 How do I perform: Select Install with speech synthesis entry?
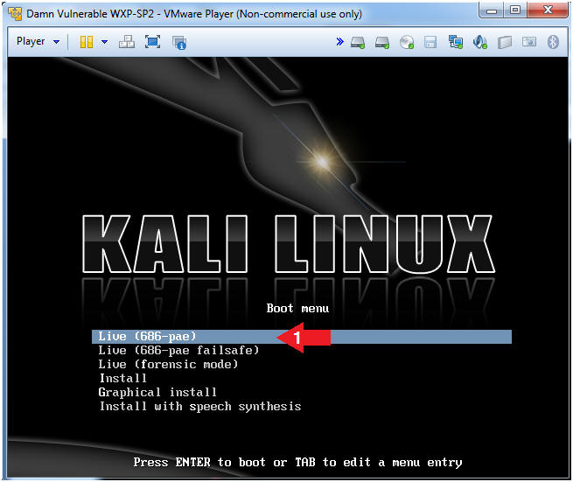tap(200, 407)
